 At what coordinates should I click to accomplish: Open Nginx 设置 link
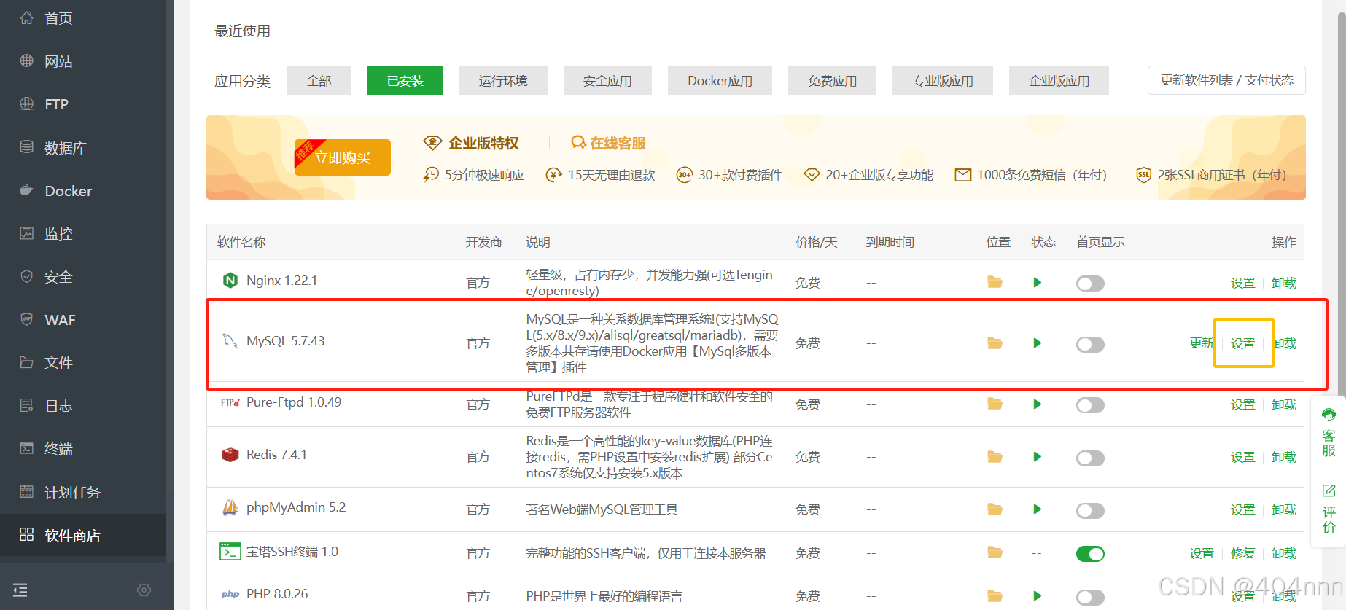pyautogui.click(x=1242, y=283)
